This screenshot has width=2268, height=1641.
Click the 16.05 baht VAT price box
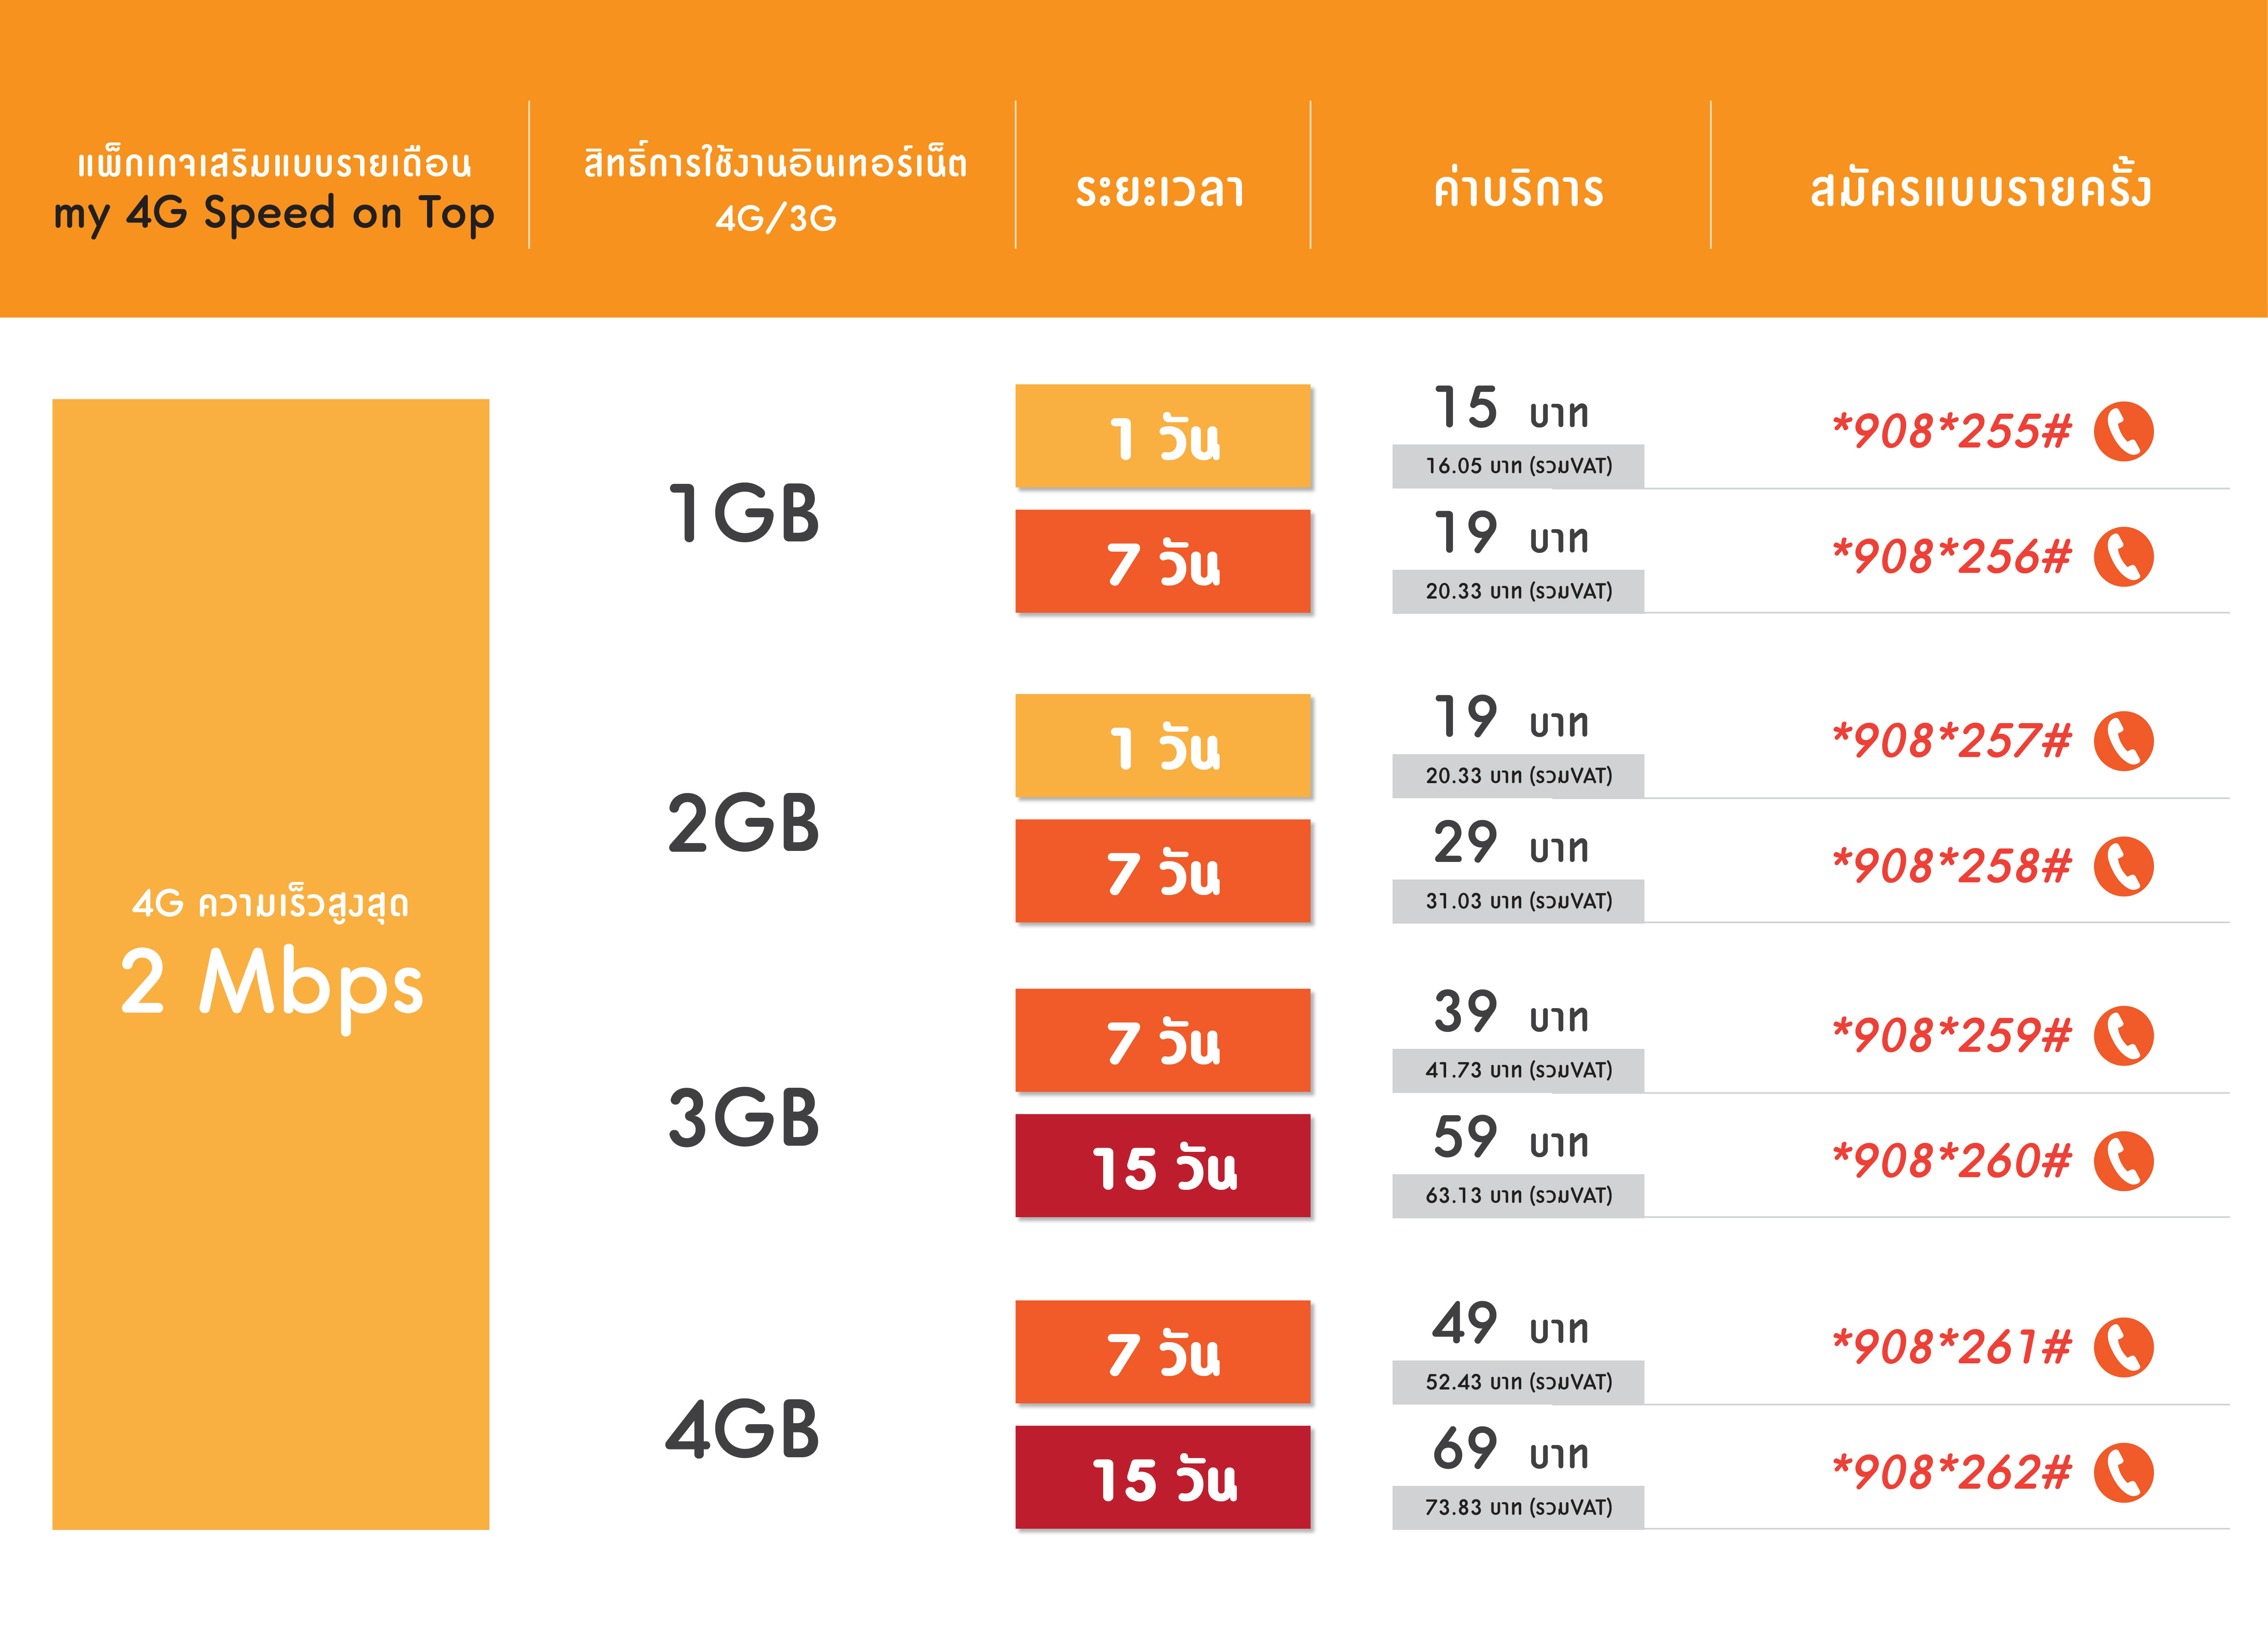(1518, 466)
